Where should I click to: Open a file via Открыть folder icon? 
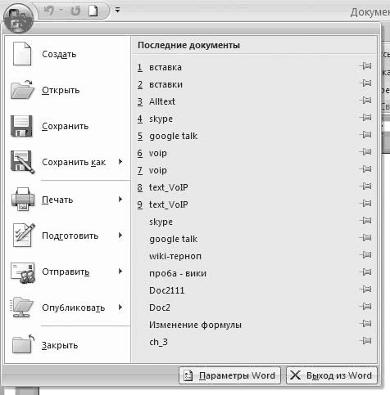pos(22,90)
